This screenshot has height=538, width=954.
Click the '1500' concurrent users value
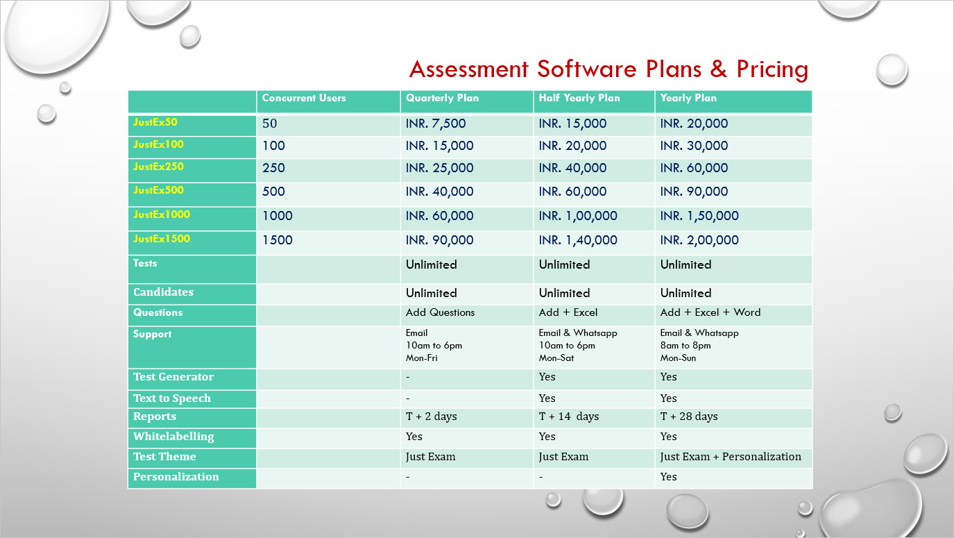[277, 240]
